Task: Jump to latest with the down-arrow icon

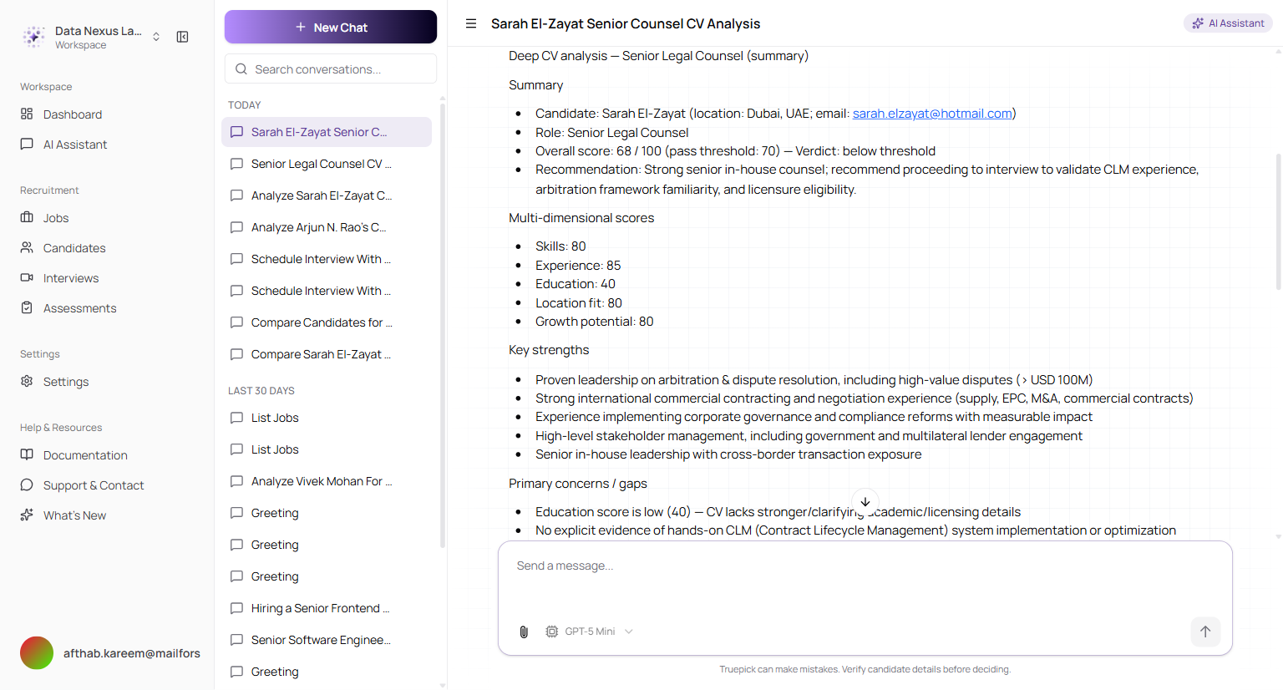Action: point(865,502)
